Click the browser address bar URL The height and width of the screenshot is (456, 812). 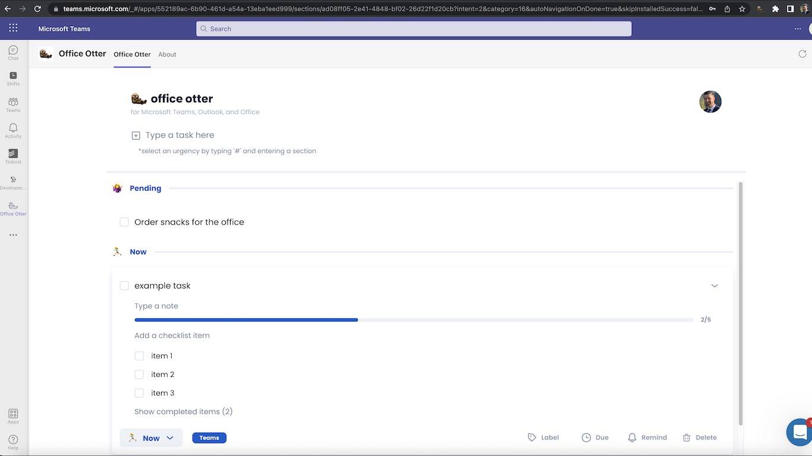(383, 9)
